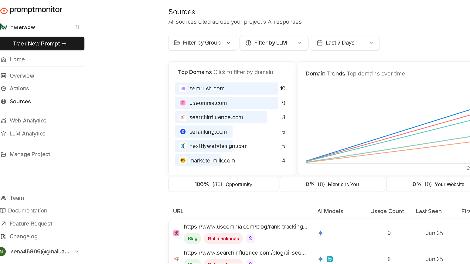Viewport: 470px width, 264px height.
Task: Click the nextflywebdesign.com favicon
Action: coord(183,146)
